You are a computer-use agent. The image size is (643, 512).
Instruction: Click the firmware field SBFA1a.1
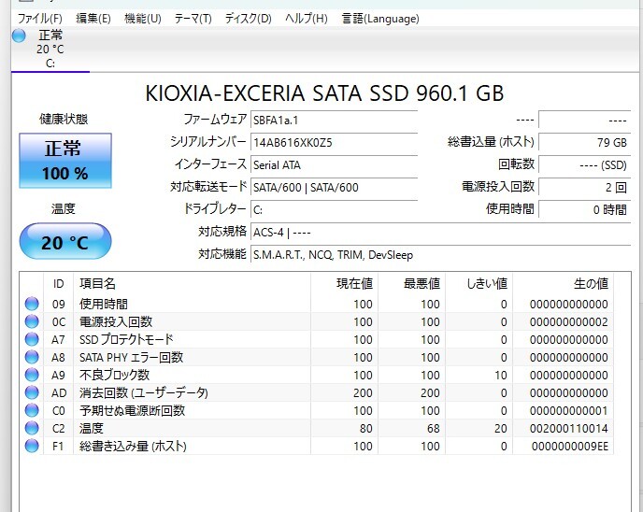click(334, 121)
